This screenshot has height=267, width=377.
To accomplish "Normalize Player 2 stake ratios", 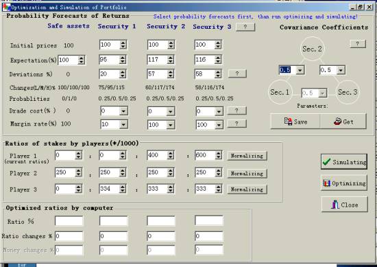I will tap(247, 174).
